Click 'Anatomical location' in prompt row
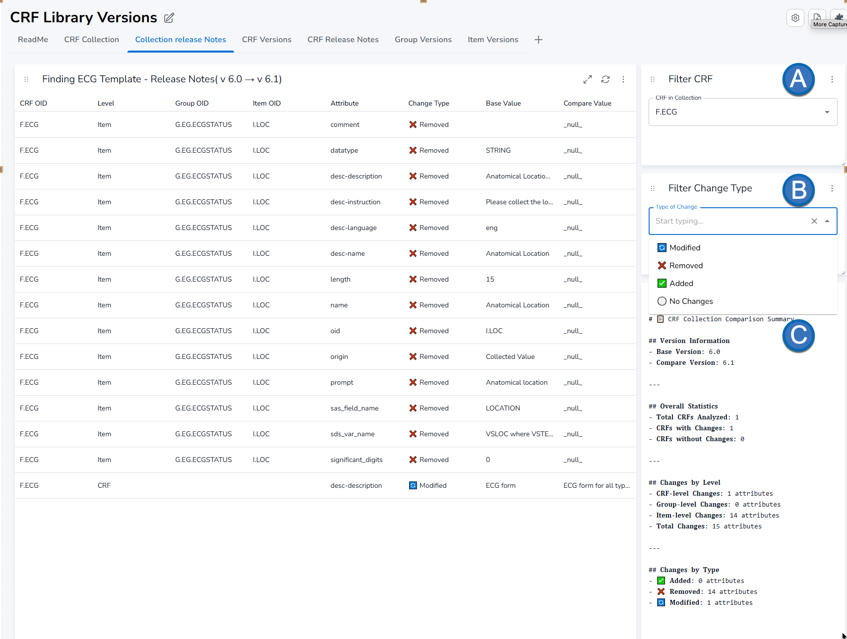 pyautogui.click(x=517, y=383)
